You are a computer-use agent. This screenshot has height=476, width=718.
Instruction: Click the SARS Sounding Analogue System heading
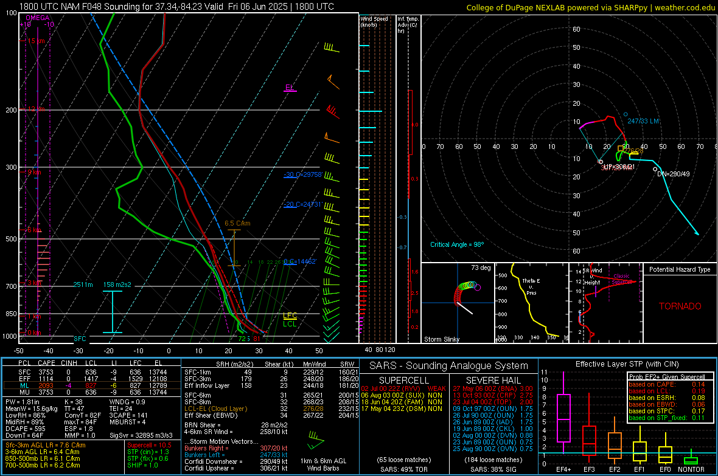click(449, 366)
